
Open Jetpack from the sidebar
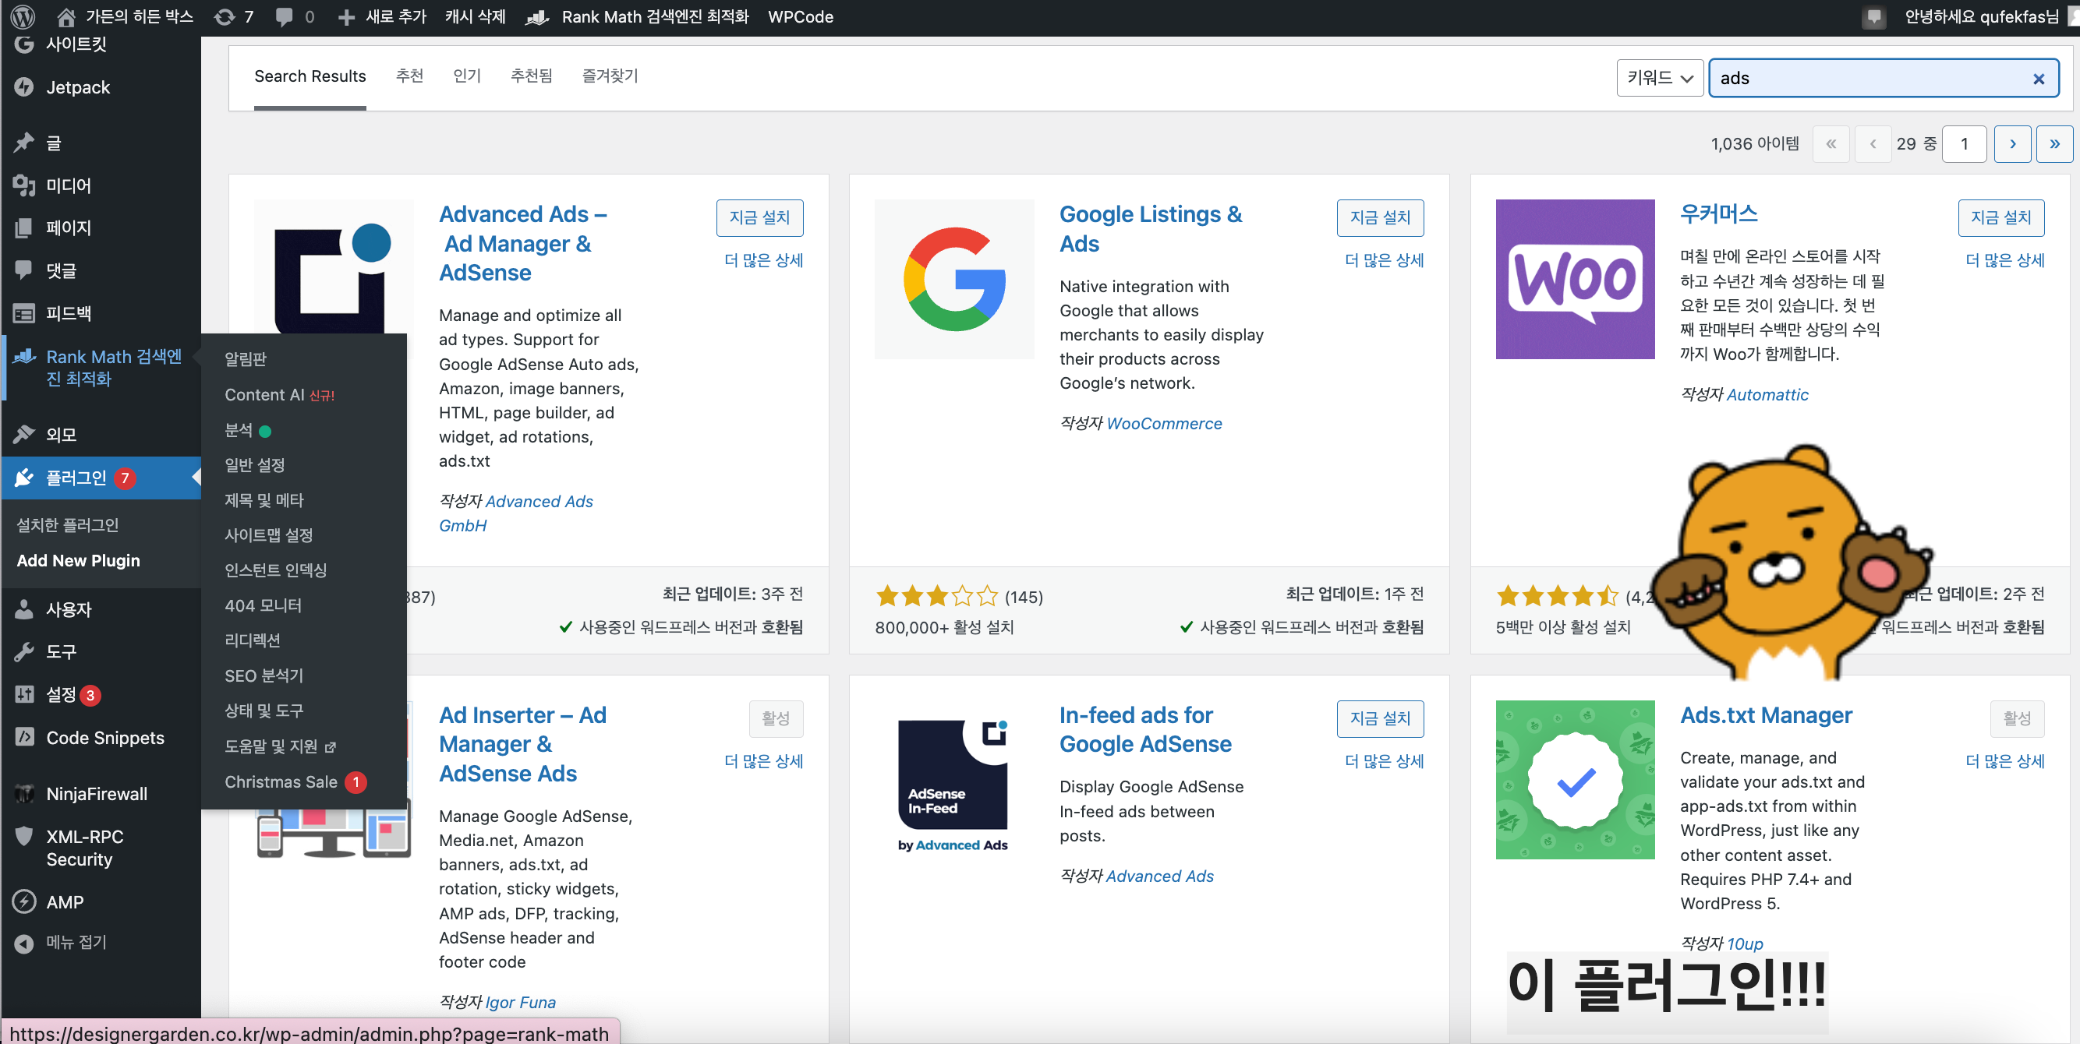(77, 87)
